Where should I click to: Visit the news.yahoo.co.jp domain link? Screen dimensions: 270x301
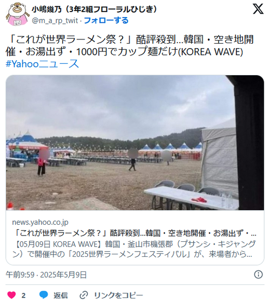pyautogui.click(x=40, y=222)
